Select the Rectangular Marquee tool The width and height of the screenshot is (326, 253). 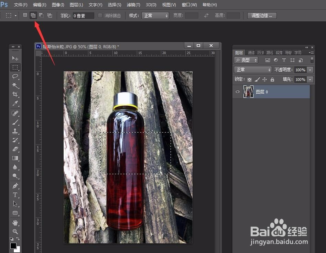point(15,67)
